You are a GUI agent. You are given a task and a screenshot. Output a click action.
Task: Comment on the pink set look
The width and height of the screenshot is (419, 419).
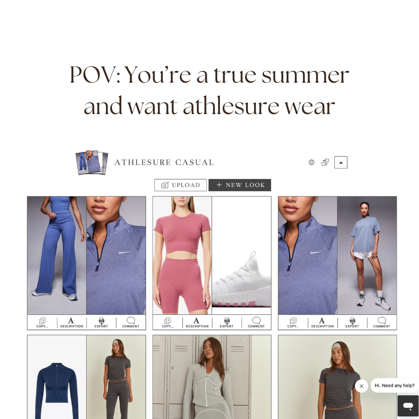[x=256, y=322]
